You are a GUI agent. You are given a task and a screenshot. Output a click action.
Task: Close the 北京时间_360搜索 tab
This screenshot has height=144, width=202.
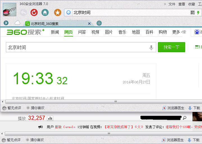coord(89,24)
